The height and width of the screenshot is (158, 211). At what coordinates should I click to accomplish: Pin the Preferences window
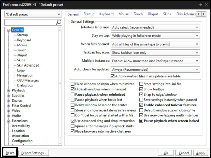200,4
